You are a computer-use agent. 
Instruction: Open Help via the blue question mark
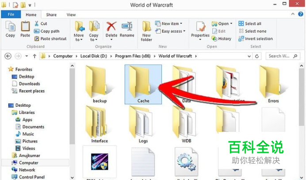[x=301, y=14]
